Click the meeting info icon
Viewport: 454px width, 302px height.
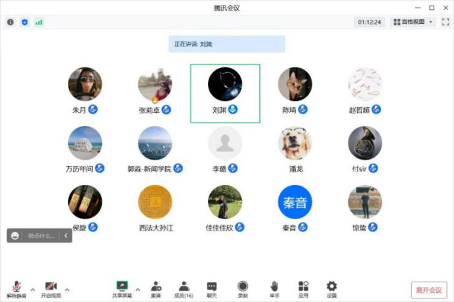point(11,22)
